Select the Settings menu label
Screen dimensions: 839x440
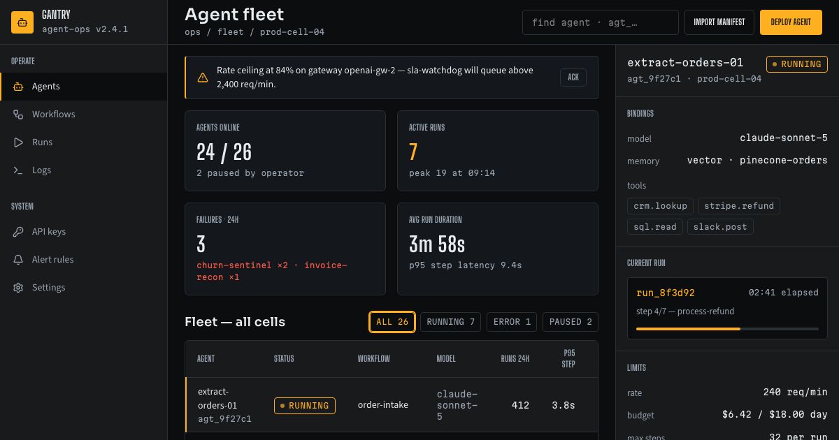tap(48, 288)
